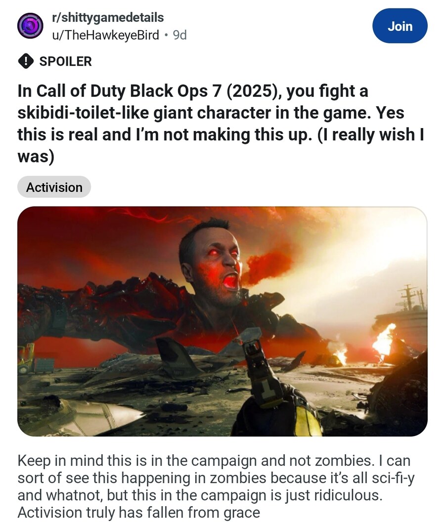Viewport: 445px width, 528px height.
Task: Tap the SPOILER label text
Action: click(65, 61)
